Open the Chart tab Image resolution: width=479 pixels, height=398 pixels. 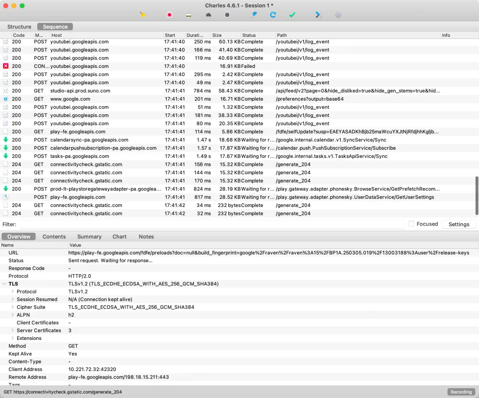click(119, 237)
